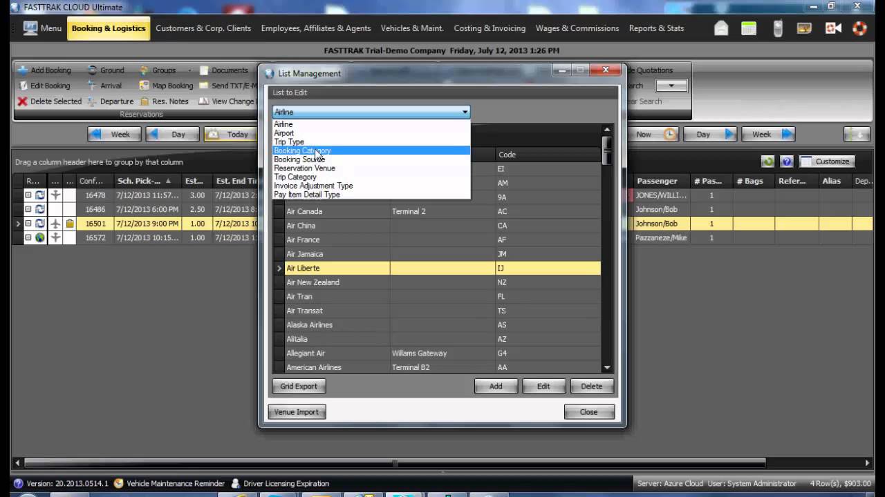Click the Today button
Screen dimensions: 885x497
(230, 135)
